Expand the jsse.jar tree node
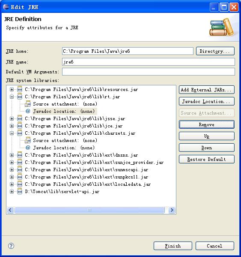The width and height of the screenshot is (241, 257). (x=12, y=118)
